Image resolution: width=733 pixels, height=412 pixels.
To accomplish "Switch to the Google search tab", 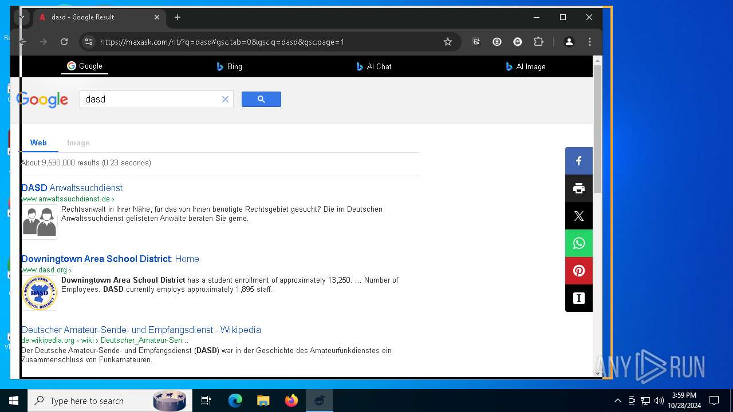I will click(85, 66).
